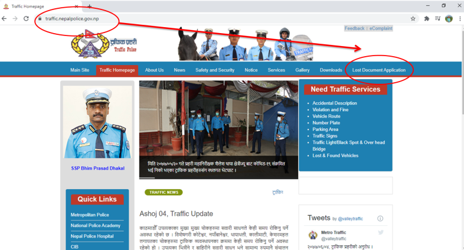
Task: Select Safety and Security in the navigation bar
Action: (215, 70)
